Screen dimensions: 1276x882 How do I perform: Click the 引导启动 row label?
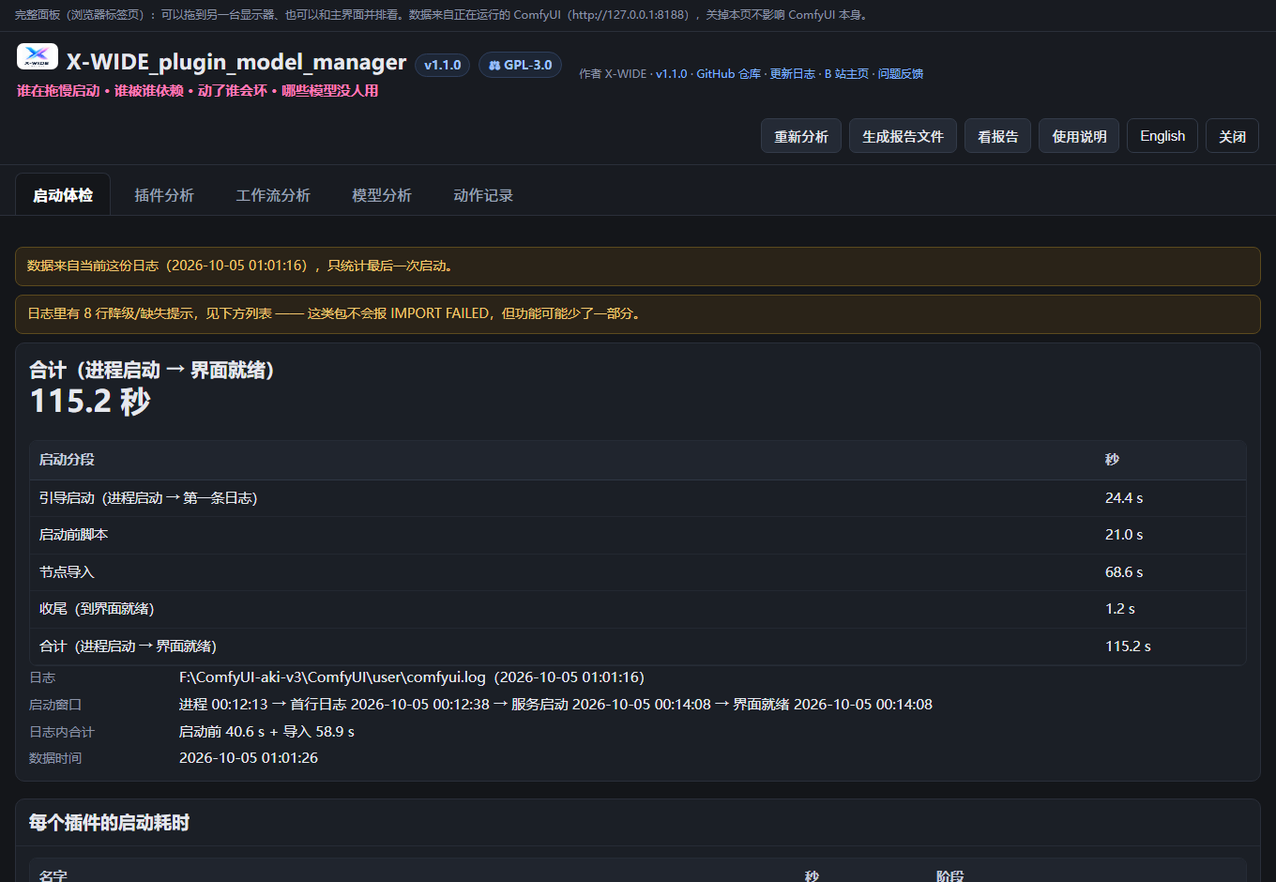point(148,498)
